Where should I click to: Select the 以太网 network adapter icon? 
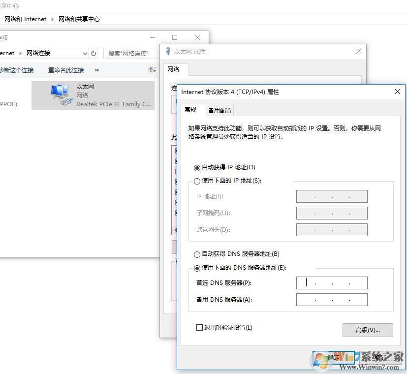click(x=61, y=95)
